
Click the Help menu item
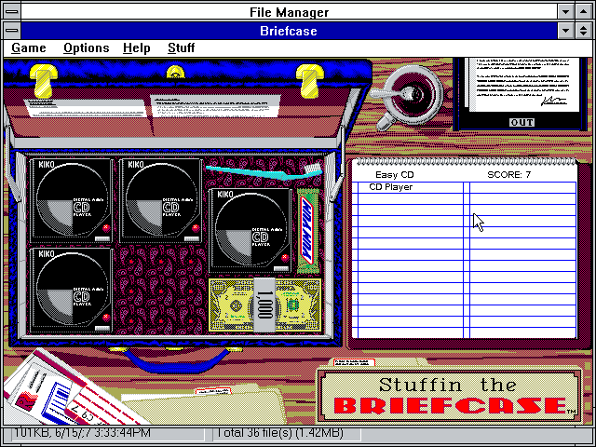tap(136, 47)
